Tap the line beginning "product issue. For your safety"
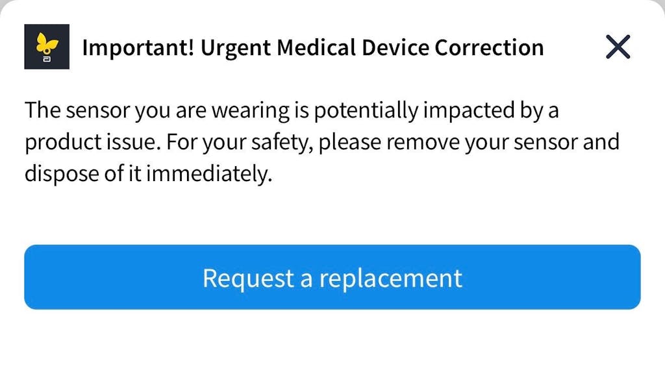This screenshot has height=370, width=665. pyautogui.click(x=322, y=142)
